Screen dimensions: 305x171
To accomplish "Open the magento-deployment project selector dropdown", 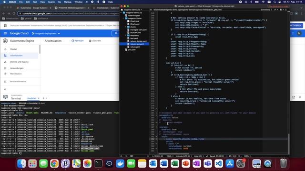I will pos(46,33).
